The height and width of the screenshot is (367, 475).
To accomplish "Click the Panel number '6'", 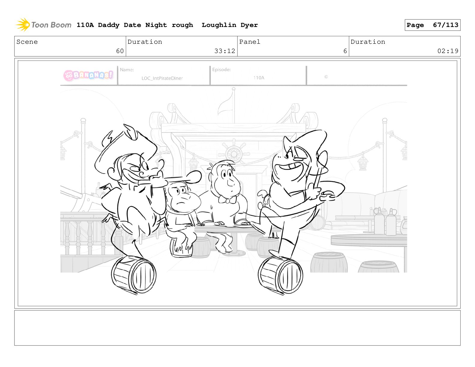I will [x=345, y=51].
